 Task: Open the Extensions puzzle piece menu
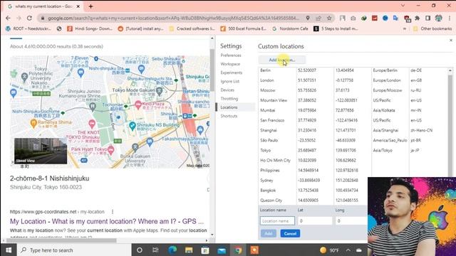418,18
